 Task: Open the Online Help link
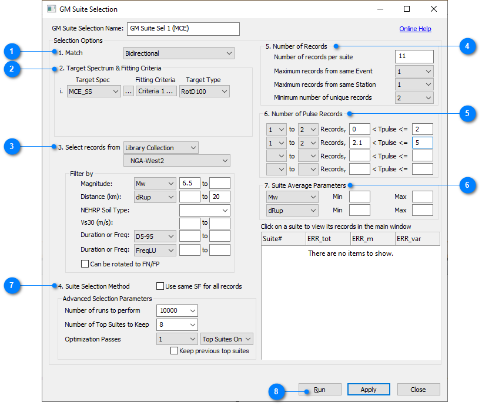point(415,29)
